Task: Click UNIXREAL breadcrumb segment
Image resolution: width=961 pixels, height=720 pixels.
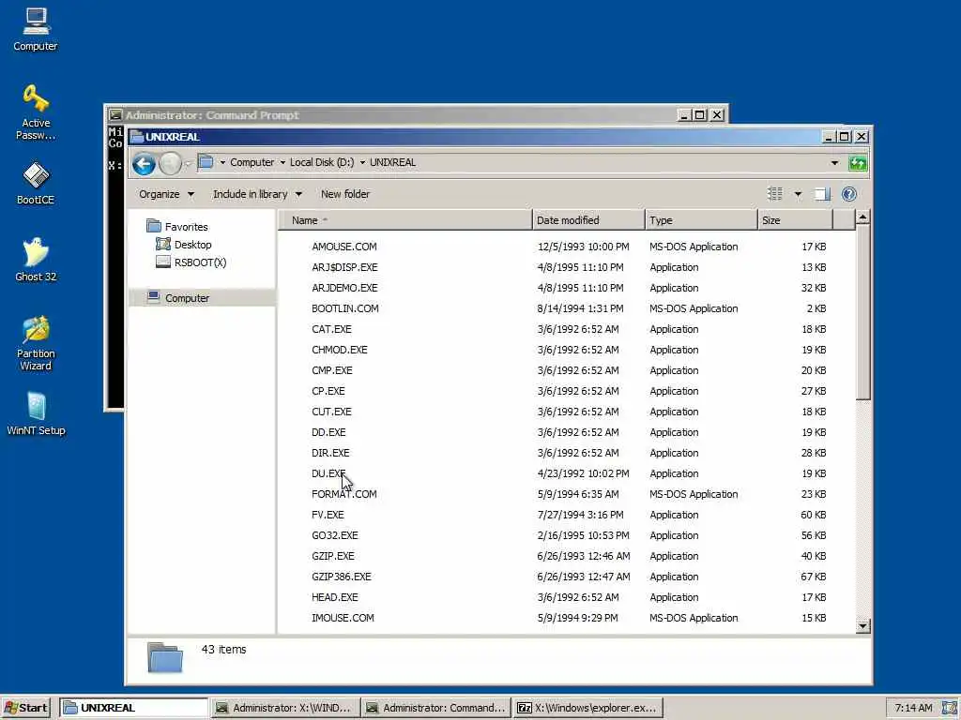Action: point(392,162)
